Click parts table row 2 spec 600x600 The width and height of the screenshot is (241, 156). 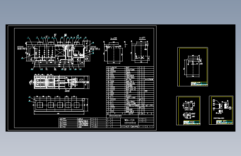point(129,110)
